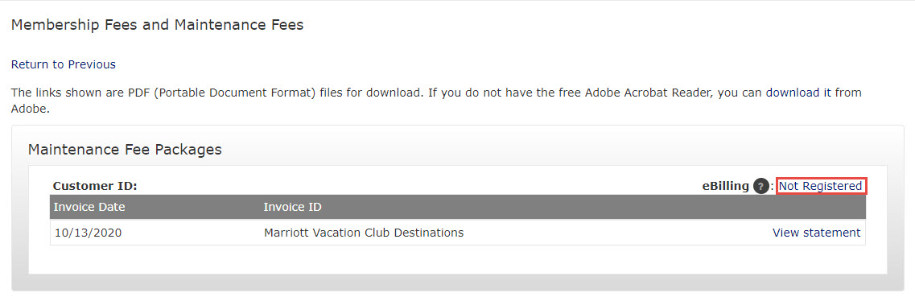Open the Not Registered eBilling link
The height and width of the screenshot is (297, 915).
point(821,186)
